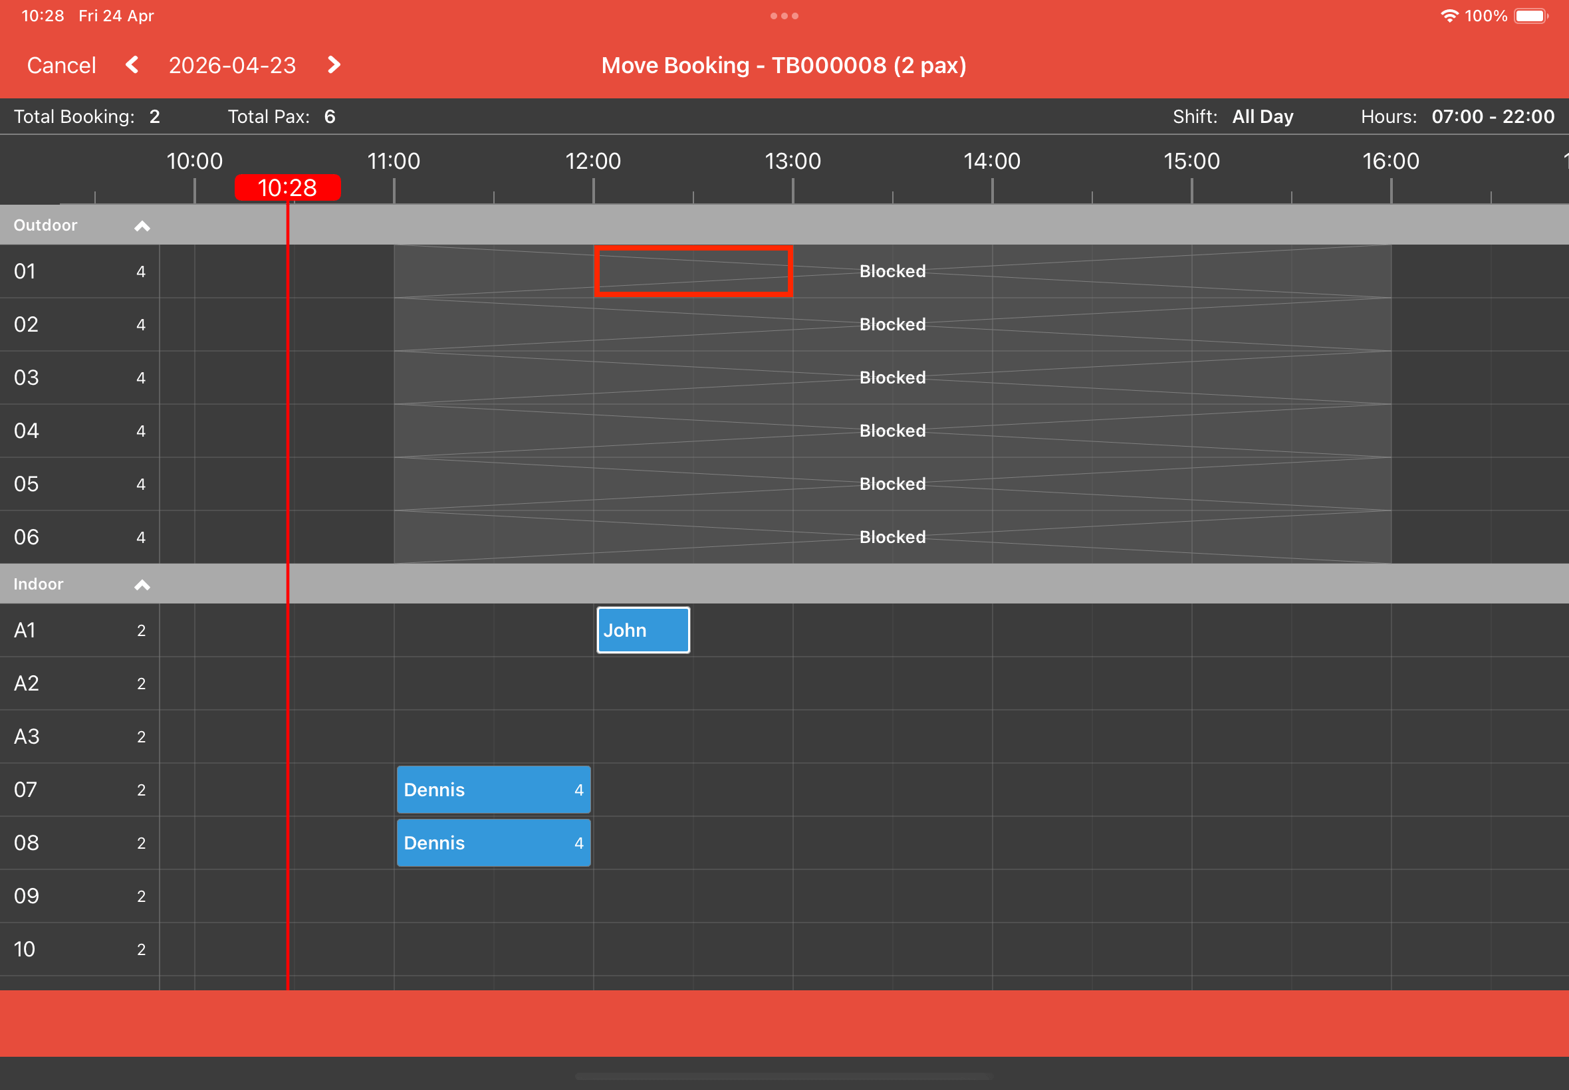Tap the 13:00 hour label on timeline
Viewport: 1569px width, 1090px height.
(x=792, y=162)
